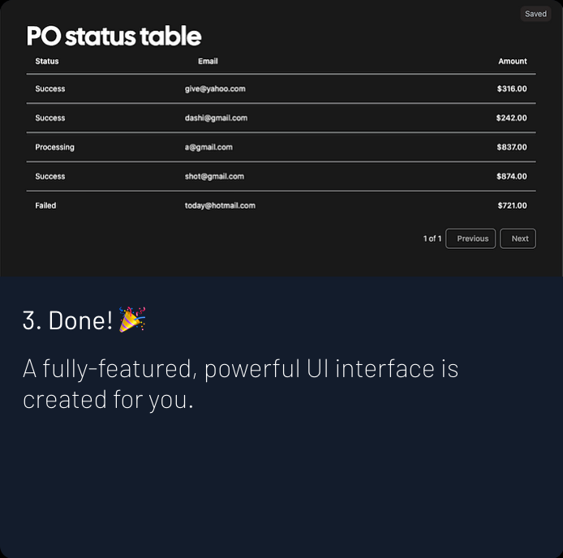Select the Failed status cell

(x=45, y=206)
